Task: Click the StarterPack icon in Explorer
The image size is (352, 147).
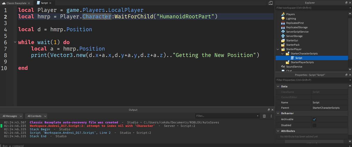Action: (x=283, y=45)
